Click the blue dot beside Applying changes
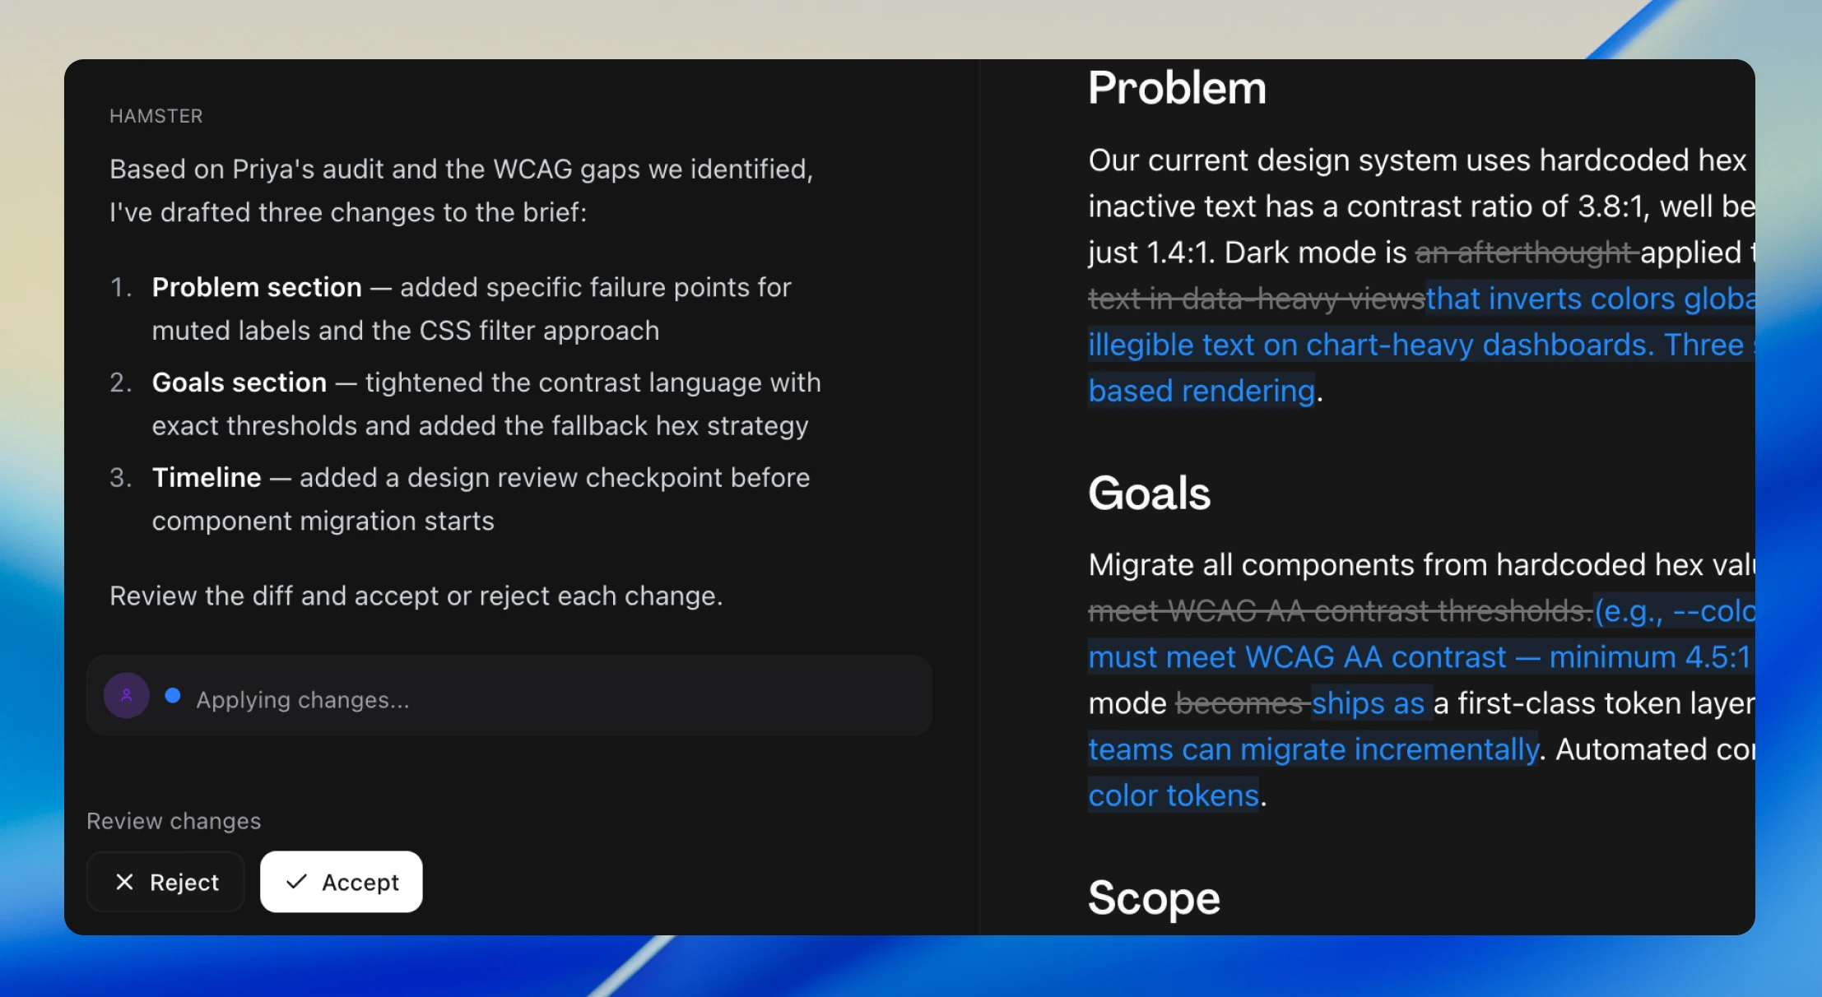Image resolution: width=1822 pixels, height=997 pixels. pos(173,696)
